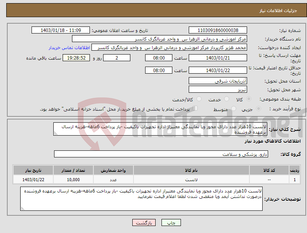Screen dimensions: 307x233
Task: Click the province field آذربایجان شرقی
Action: (x=218, y=81)
